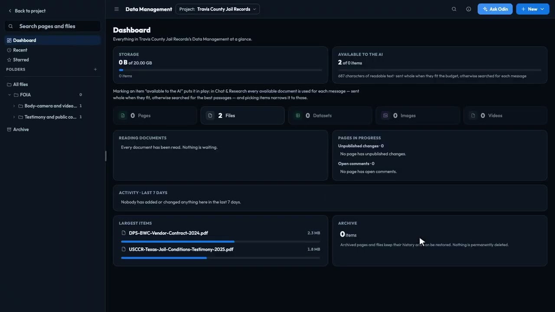
Task: Click the Files card file icon
Action: pyautogui.click(x=210, y=116)
